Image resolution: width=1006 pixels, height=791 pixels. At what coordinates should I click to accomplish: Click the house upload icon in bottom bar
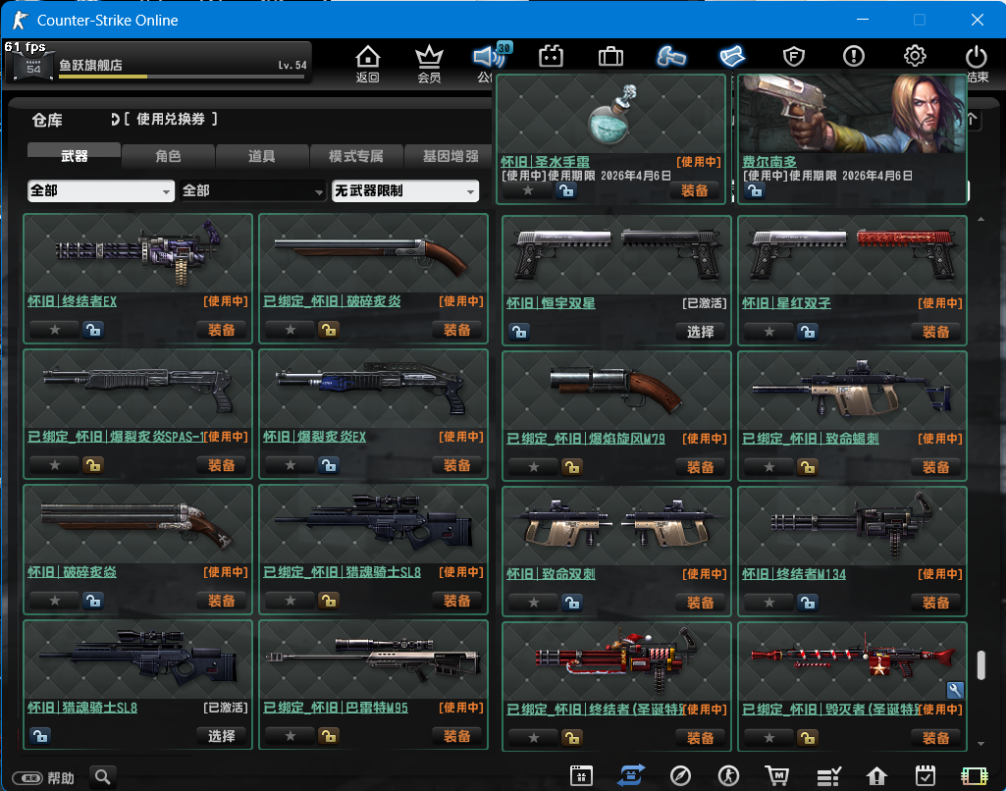[x=876, y=776]
